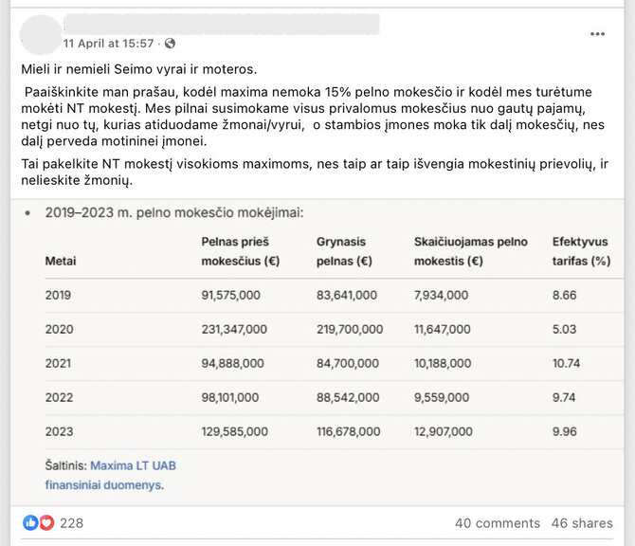The image size is (635, 546).
Task: Click the effective rate 9.96
Action: 564,431
